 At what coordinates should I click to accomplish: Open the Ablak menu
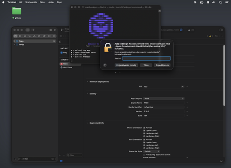pyautogui.click(x=51, y=2)
